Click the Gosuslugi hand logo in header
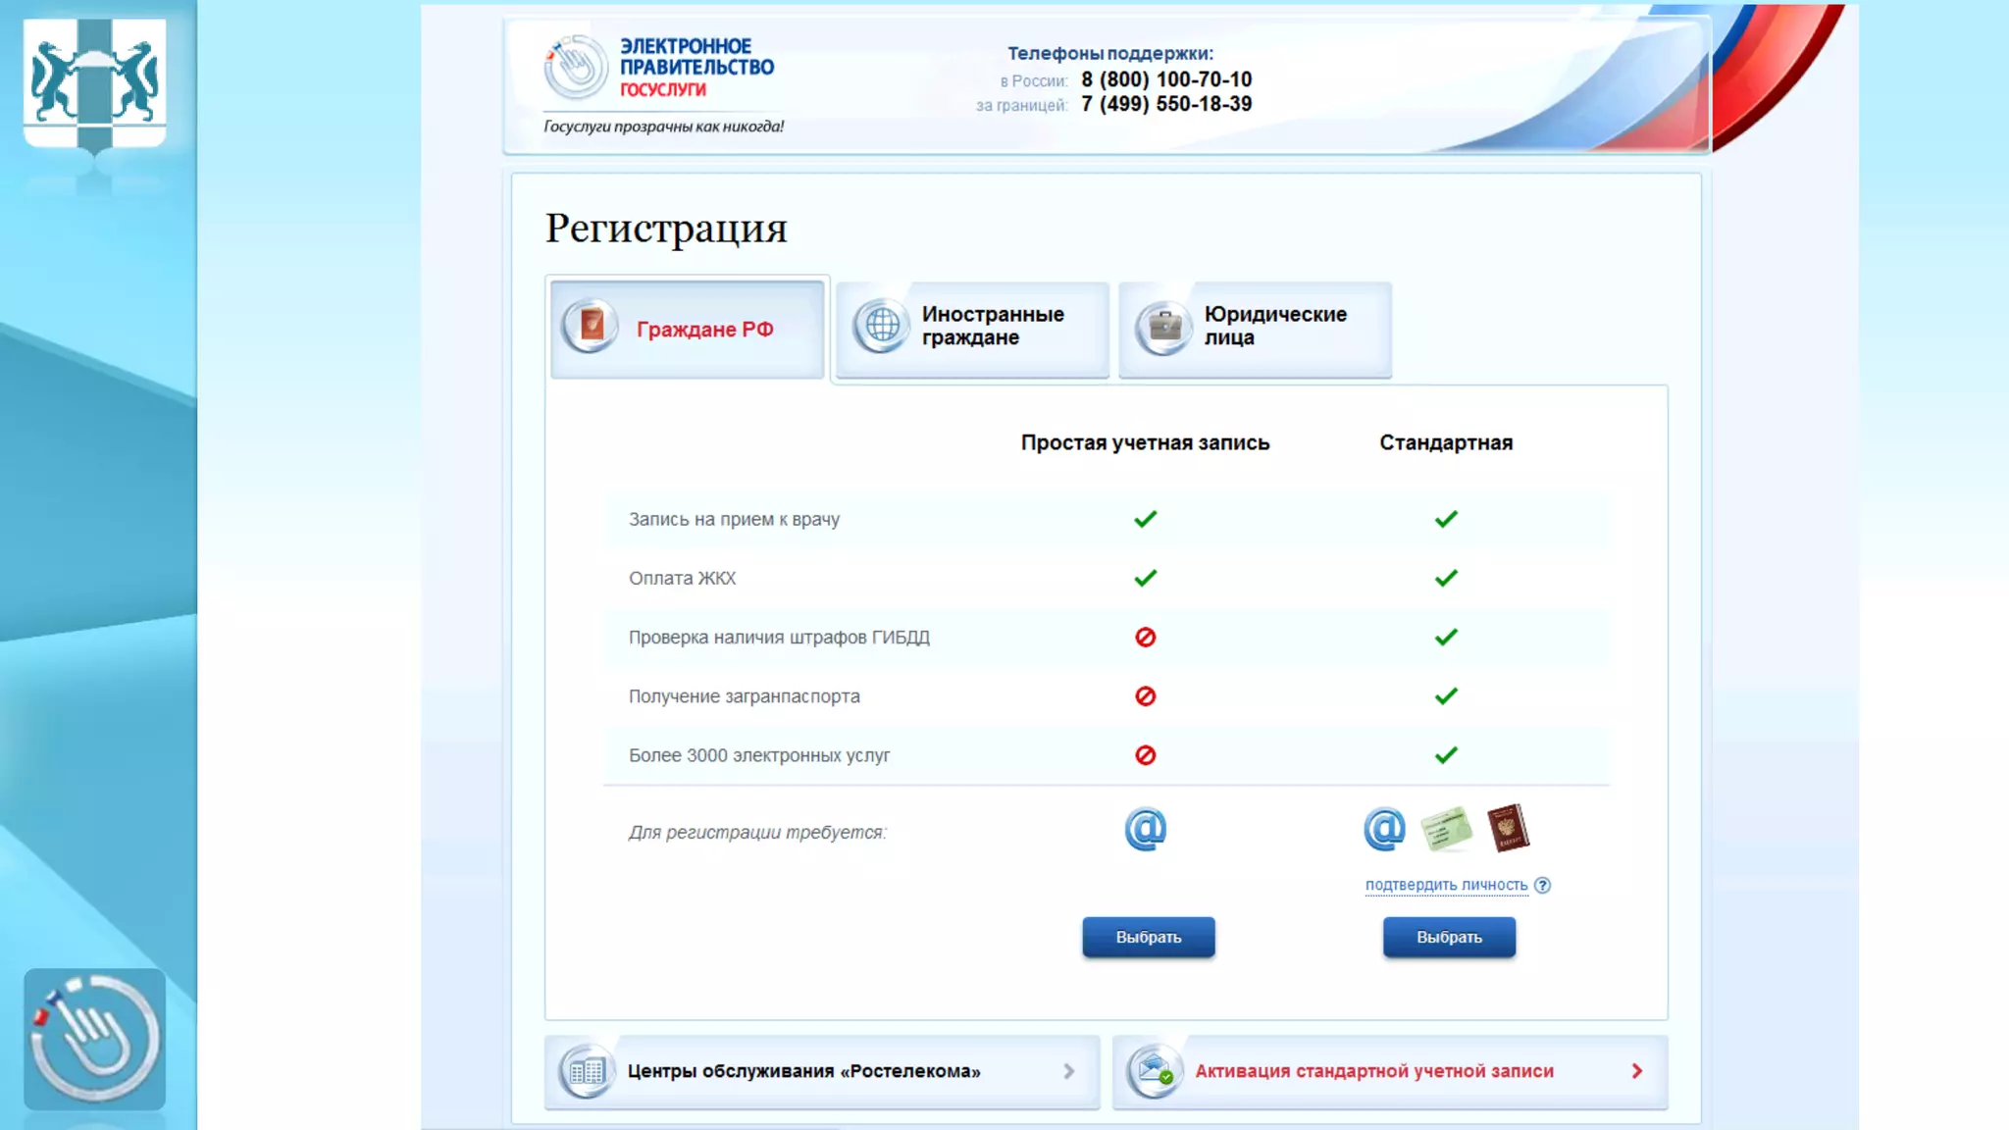This screenshot has height=1130, width=2009. (x=576, y=67)
